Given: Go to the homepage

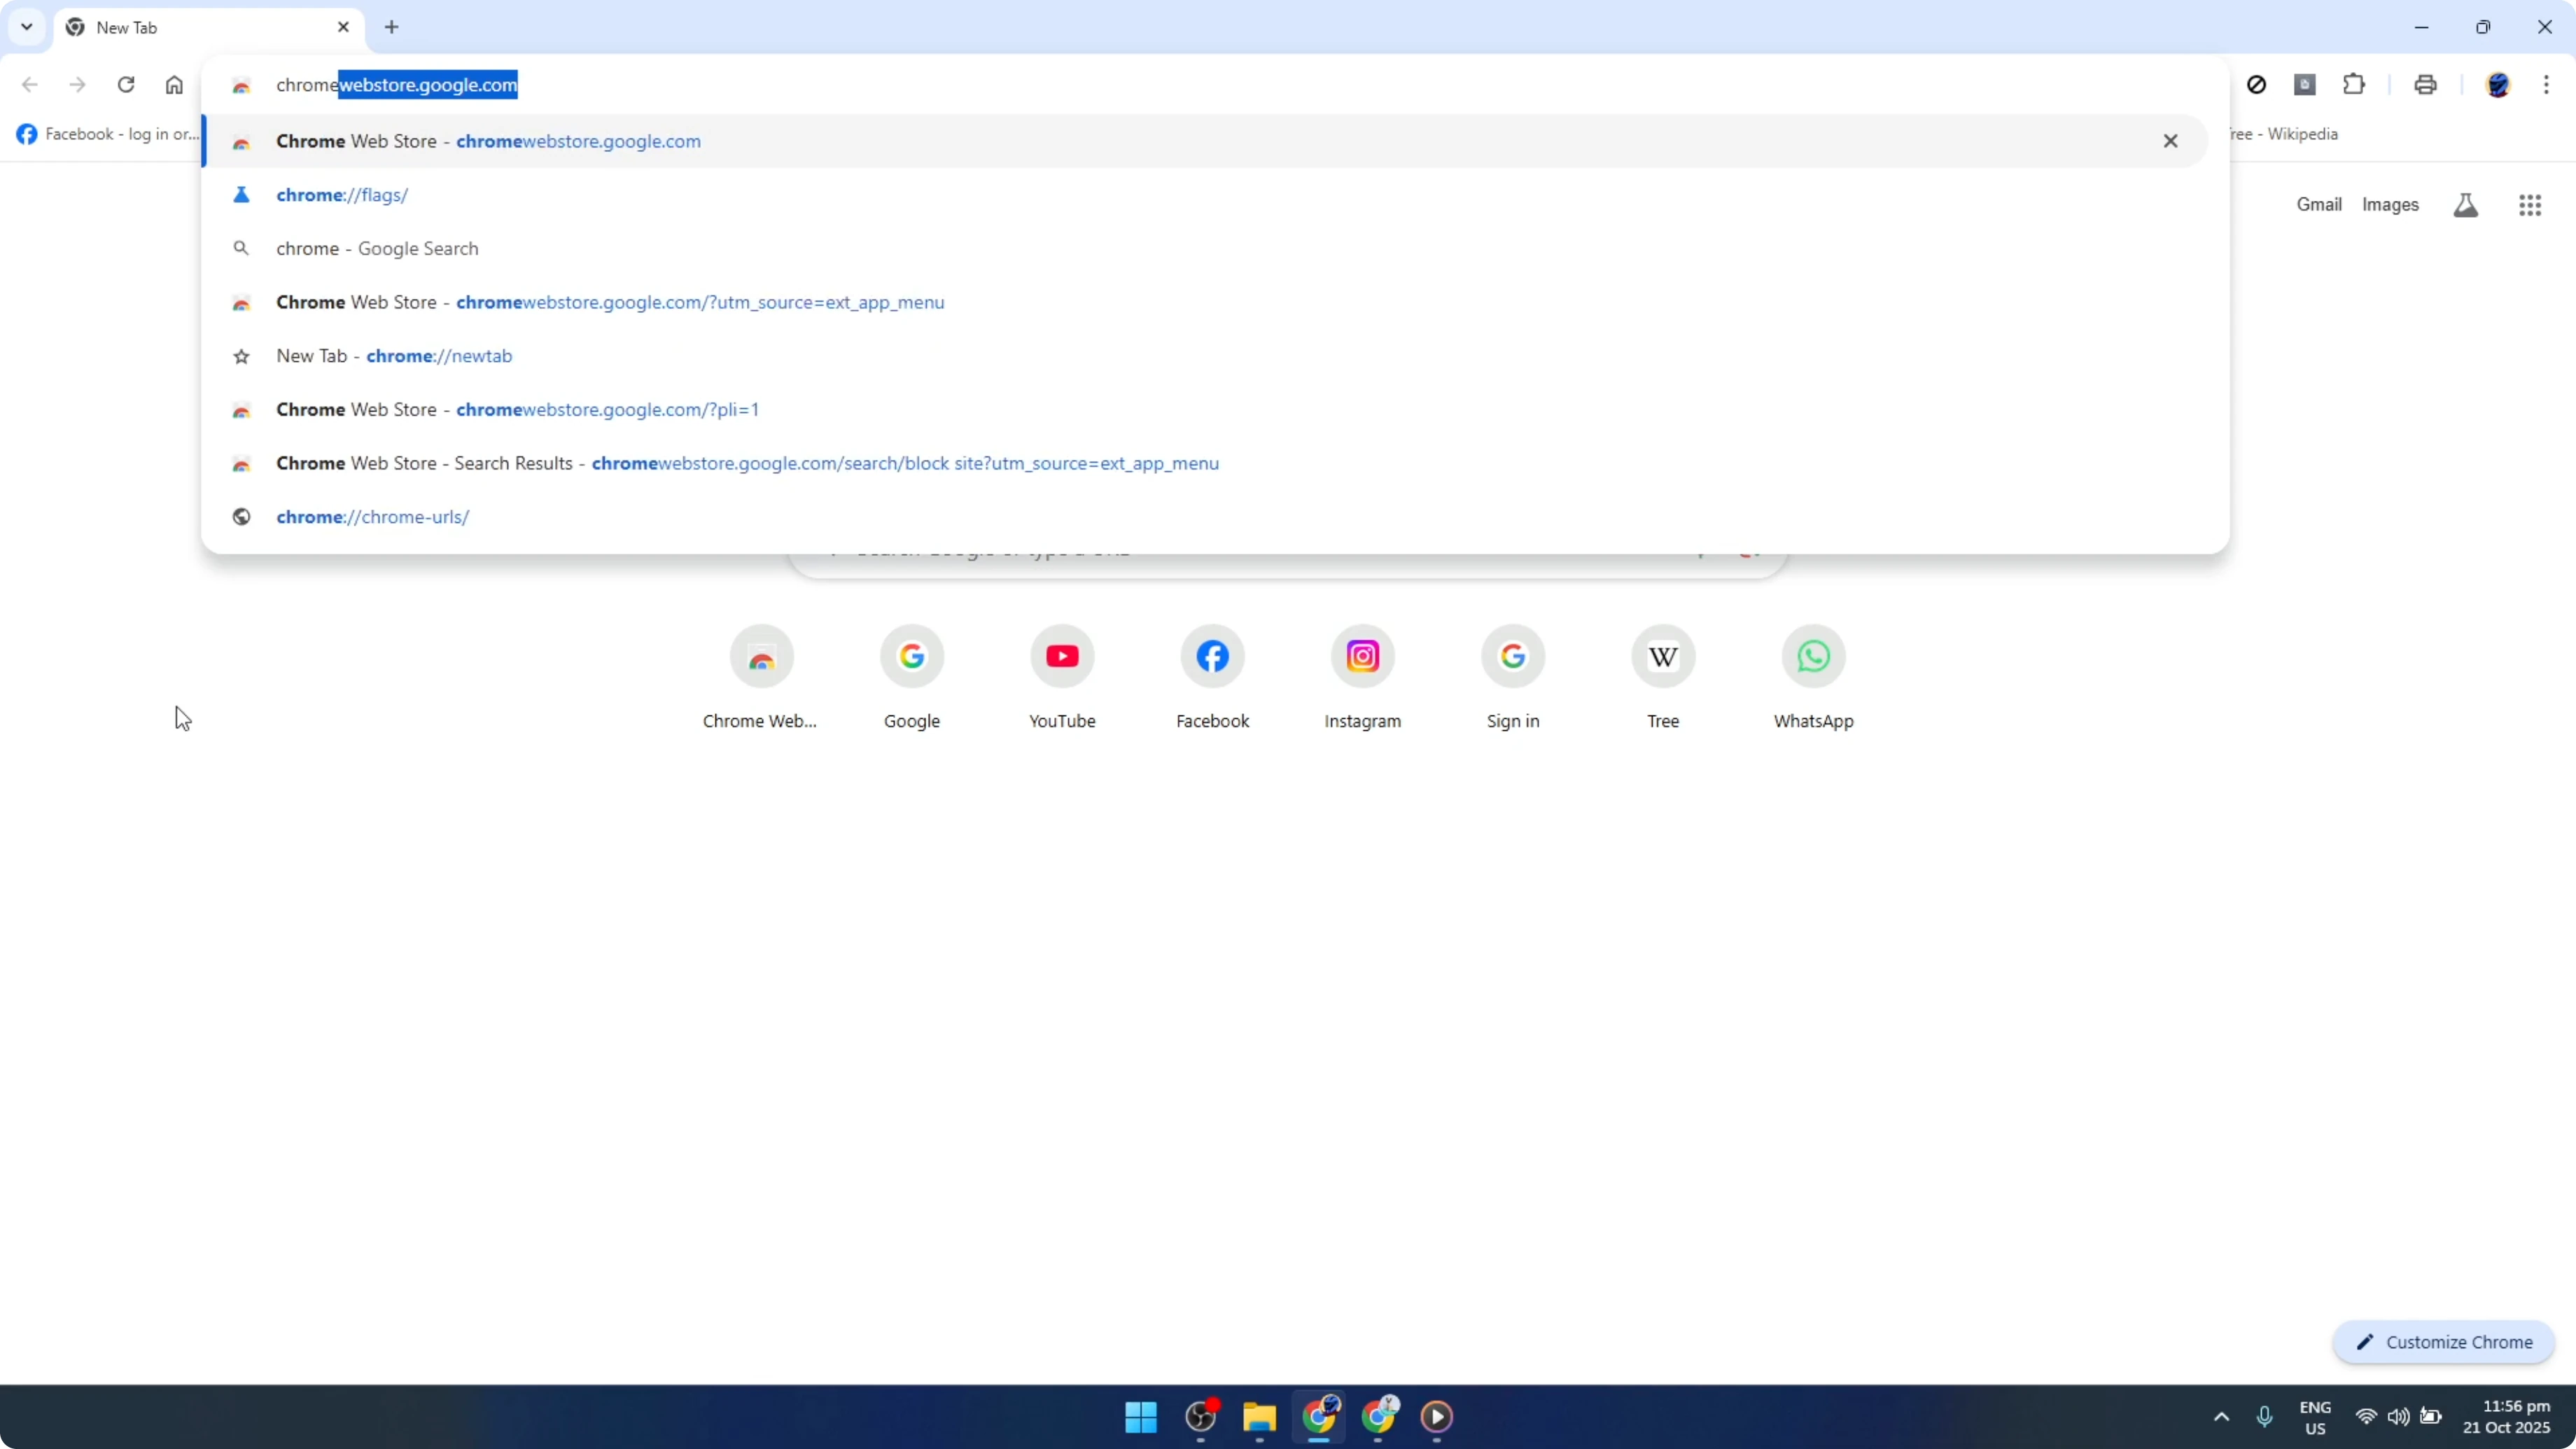Looking at the screenshot, I should tap(174, 85).
